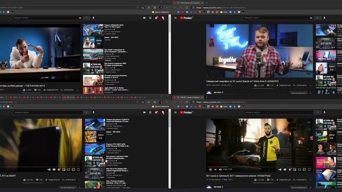
Task: Save the Cyberpunk 2077 video to playlist
Action: pos(300,180)
